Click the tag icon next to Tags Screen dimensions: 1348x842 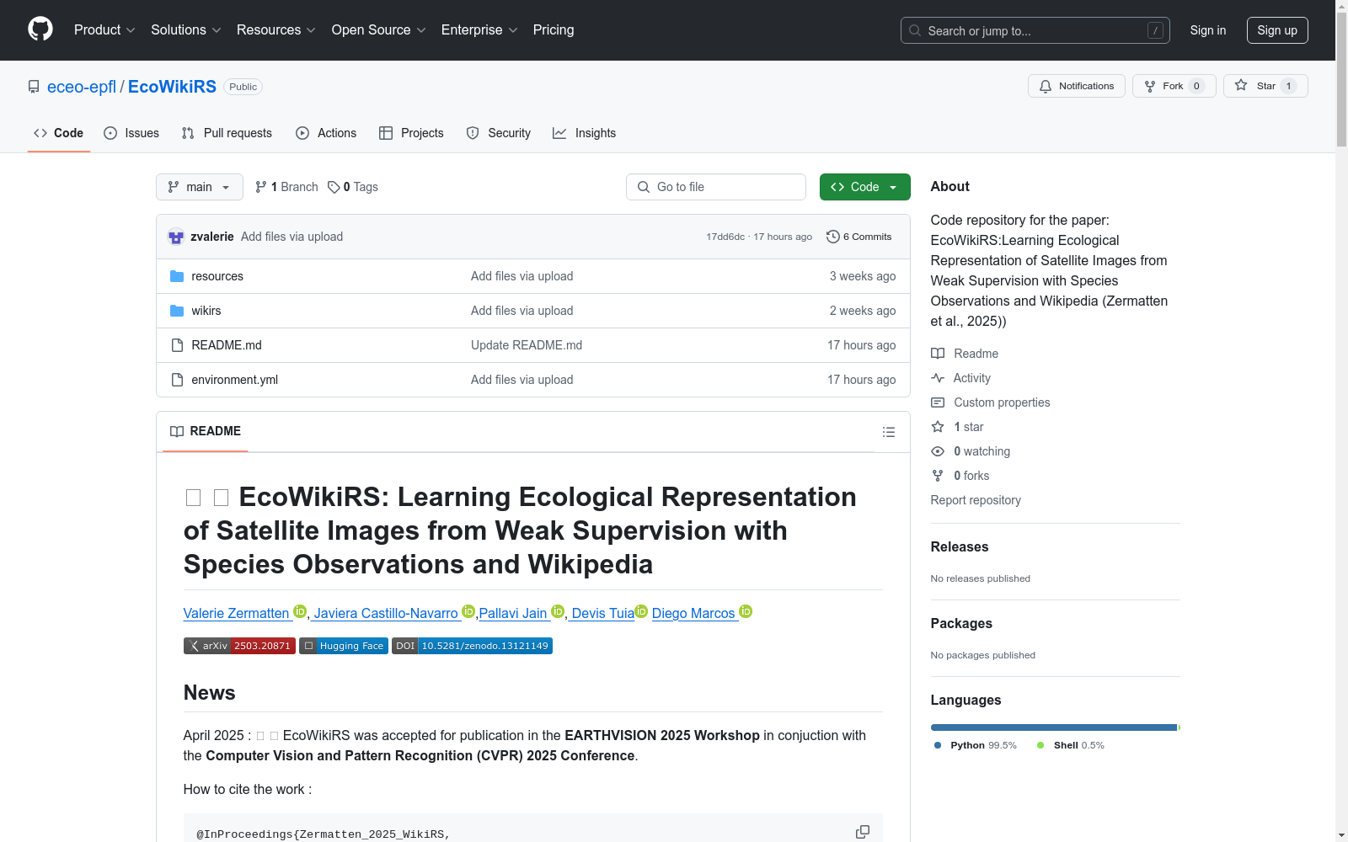(334, 187)
